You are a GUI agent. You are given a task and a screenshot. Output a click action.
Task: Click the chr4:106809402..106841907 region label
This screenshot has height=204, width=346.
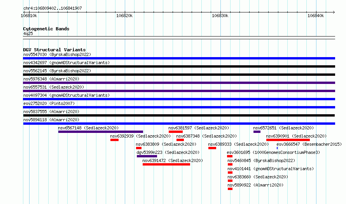click(x=52, y=8)
